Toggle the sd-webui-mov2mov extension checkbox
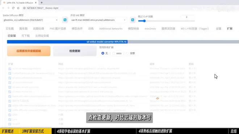 (10, 92)
